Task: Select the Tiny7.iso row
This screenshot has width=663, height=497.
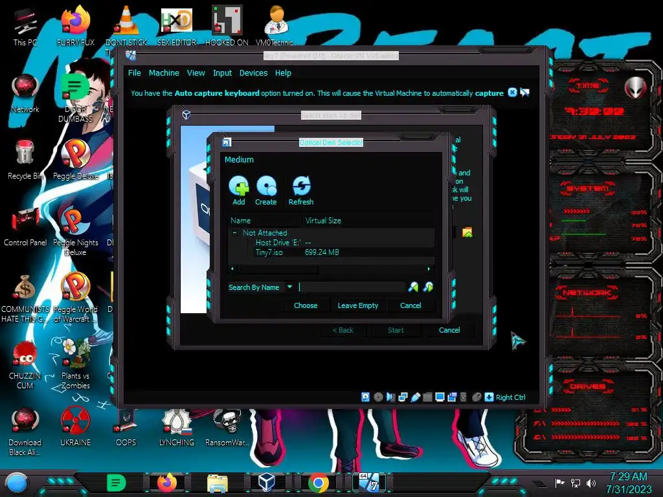Action: pos(331,252)
